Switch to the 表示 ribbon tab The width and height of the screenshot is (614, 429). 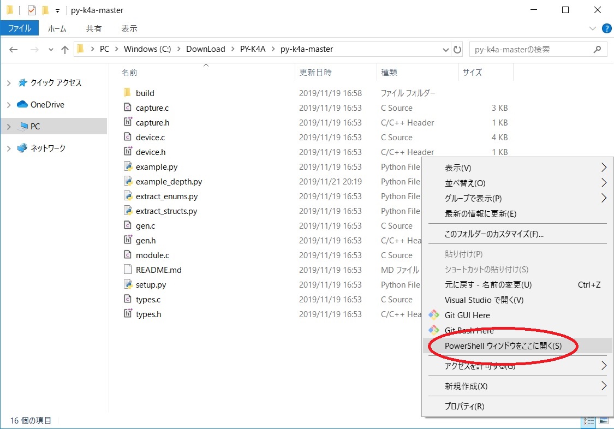click(x=129, y=28)
